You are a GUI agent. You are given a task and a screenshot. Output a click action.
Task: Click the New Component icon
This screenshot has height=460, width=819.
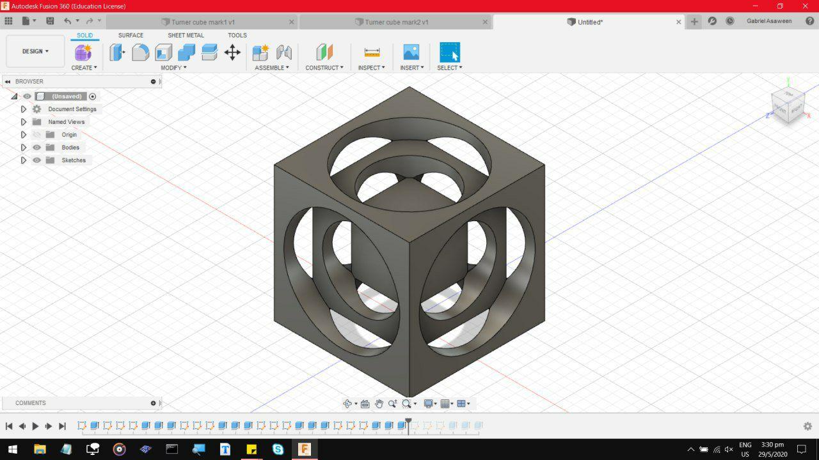click(x=260, y=52)
